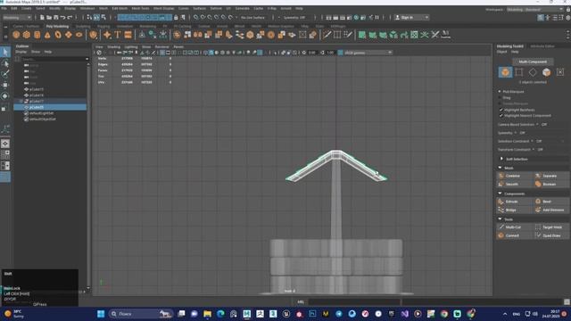The height and width of the screenshot is (321, 571).
Task: Open the Workspace dropdown
Action: [x=535, y=10]
